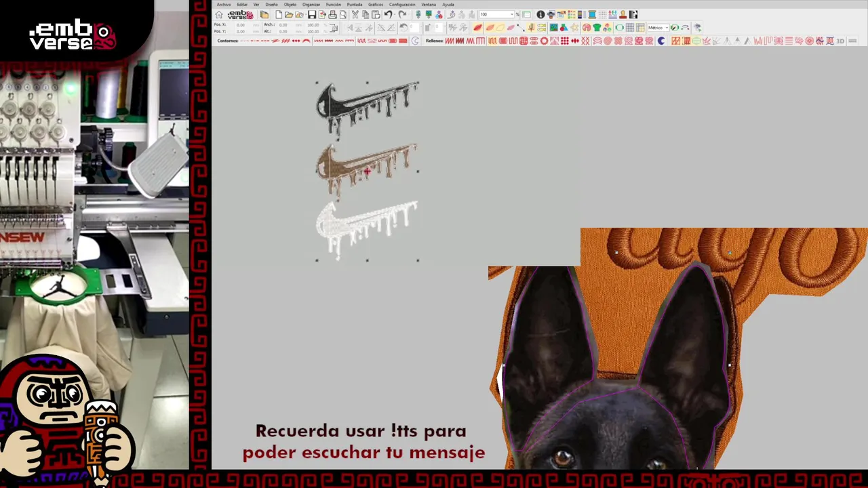Click the green hoop icon
Viewport: 868px width, 488px height.
point(620,27)
